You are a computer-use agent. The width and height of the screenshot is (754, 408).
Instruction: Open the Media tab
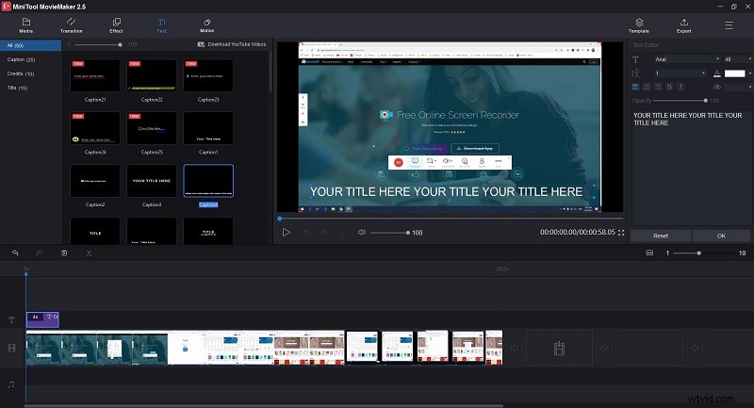26,25
